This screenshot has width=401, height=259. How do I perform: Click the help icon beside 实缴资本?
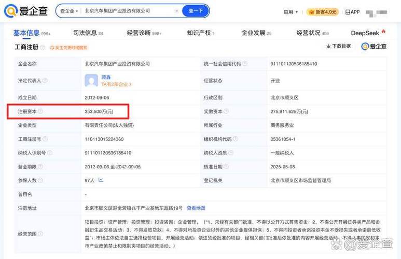(226, 111)
